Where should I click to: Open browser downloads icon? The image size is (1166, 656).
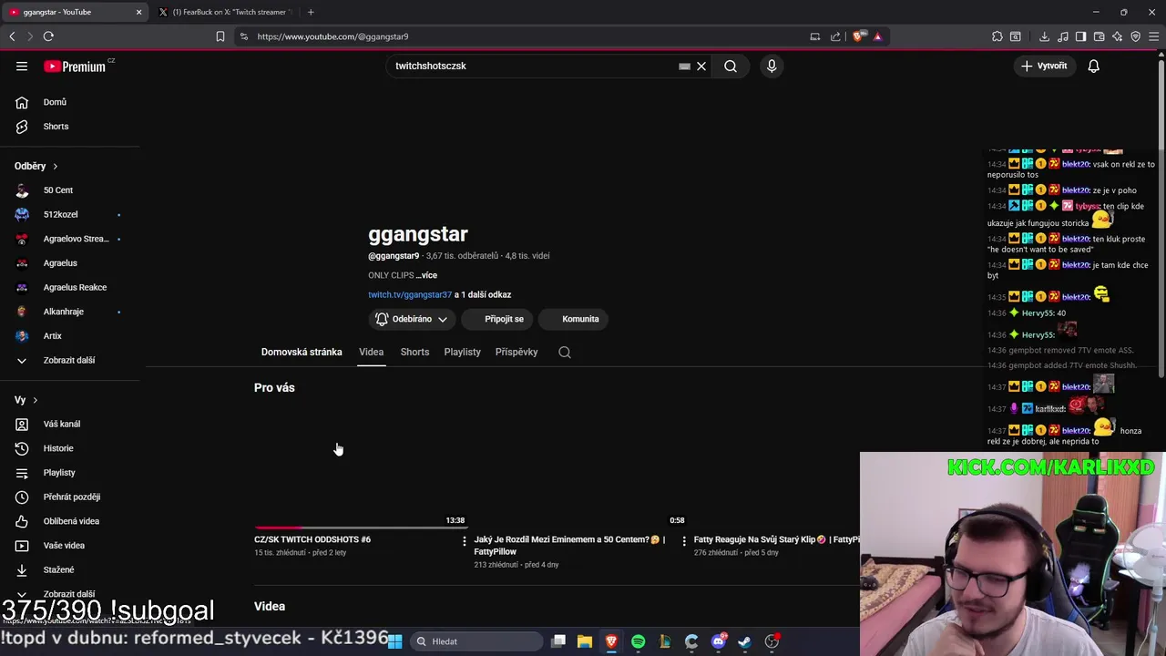(x=1044, y=36)
